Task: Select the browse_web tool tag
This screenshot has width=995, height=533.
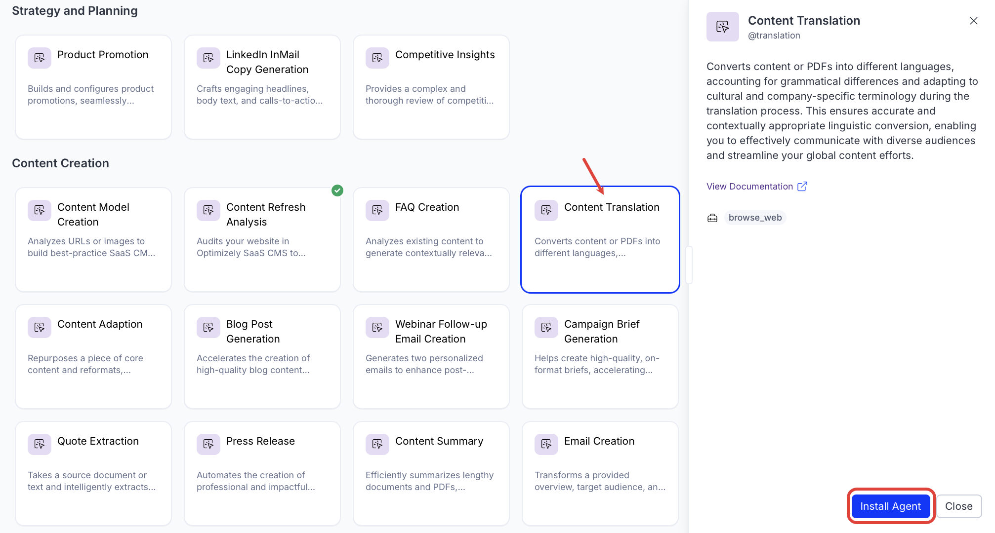Action: click(755, 218)
